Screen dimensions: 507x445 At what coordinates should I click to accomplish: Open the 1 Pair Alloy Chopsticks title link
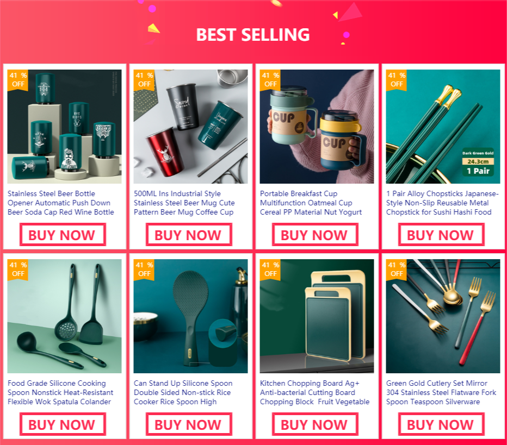[442, 203]
